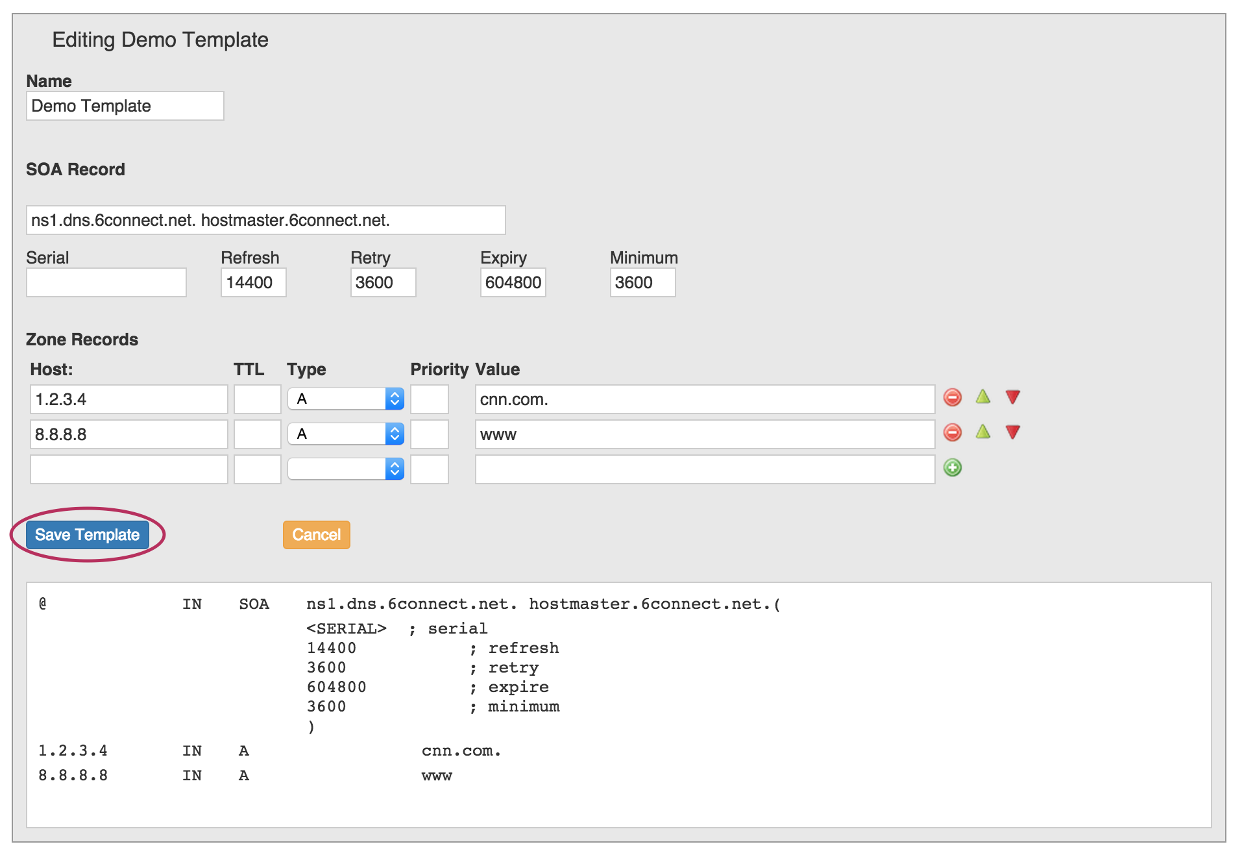Click the Refresh field showing 14400
Viewport: 1242px width, 853px height.
pos(253,283)
